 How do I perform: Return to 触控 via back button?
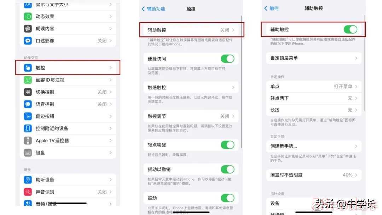[x=271, y=8]
